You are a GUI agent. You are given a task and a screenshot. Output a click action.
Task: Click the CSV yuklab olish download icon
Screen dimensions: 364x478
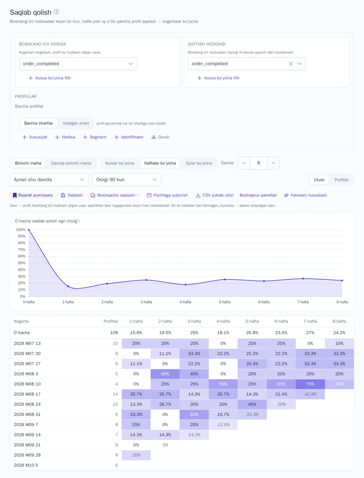tap(198, 195)
